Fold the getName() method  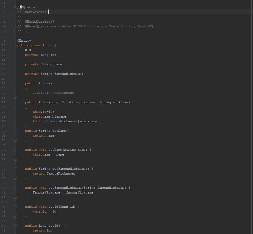pyautogui.click(x=16, y=131)
